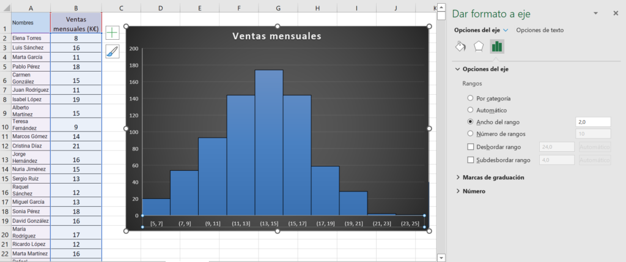Select row 2 header

pos(5,39)
